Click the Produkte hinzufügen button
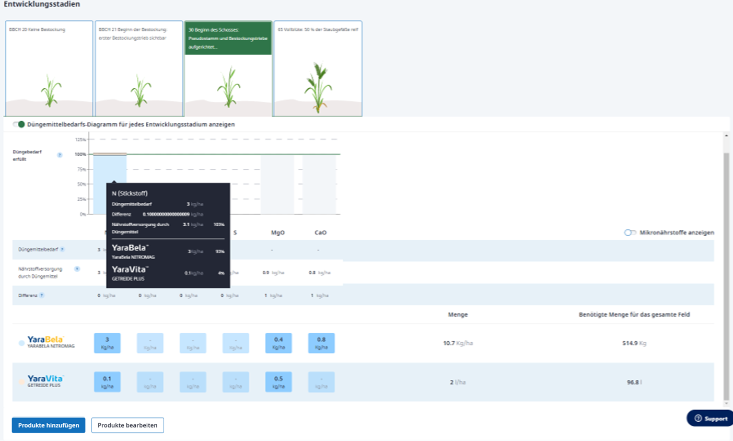Image resolution: width=733 pixels, height=441 pixels. [49, 425]
